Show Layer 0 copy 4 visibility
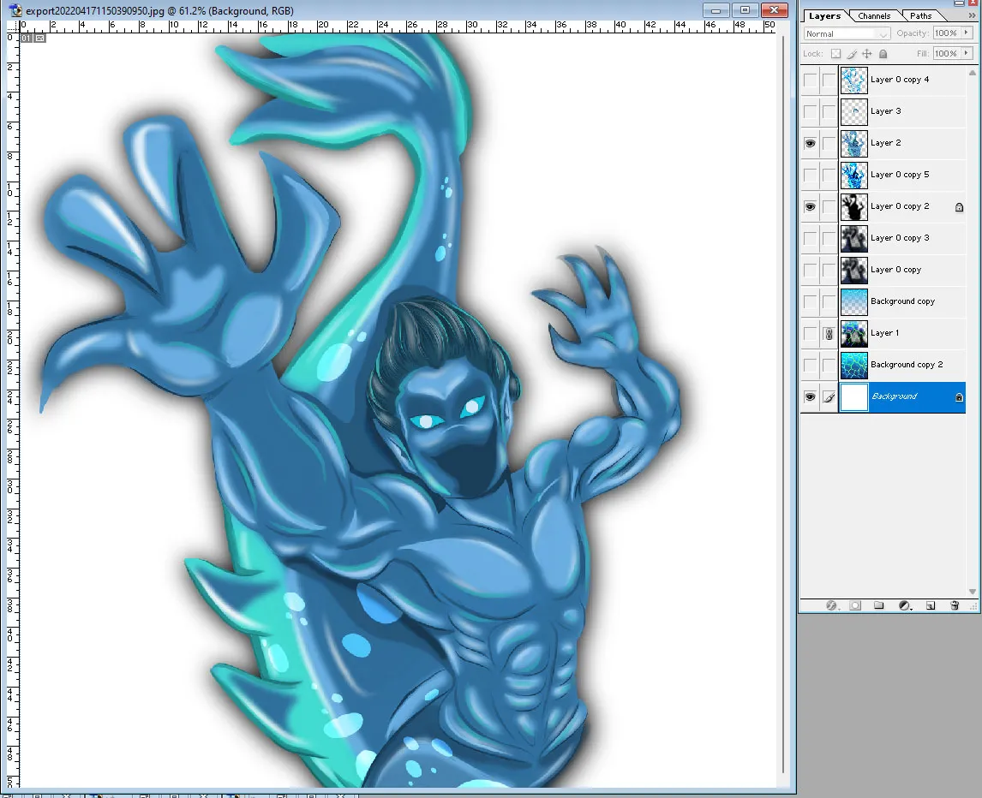This screenshot has width=982, height=798. pos(810,80)
